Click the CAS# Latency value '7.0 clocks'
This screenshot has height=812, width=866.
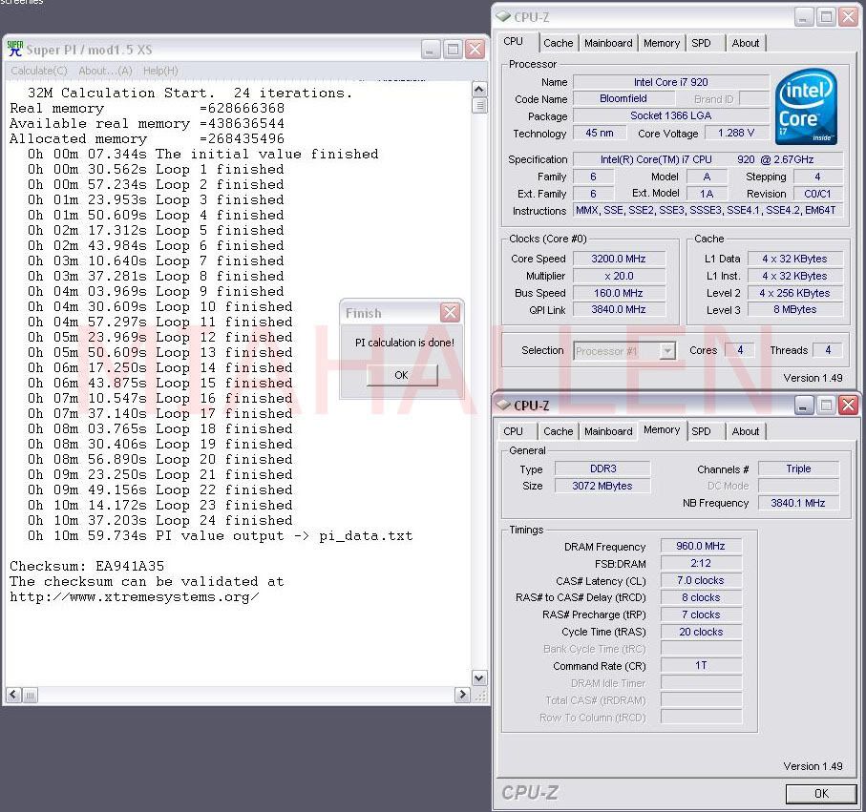point(700,580)
